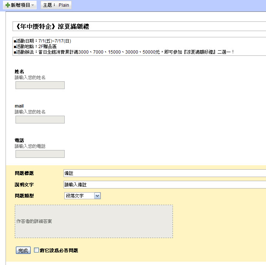Select the 姓名 question label
This screenshot has width=266, height=265.
click(x=19, y=72)
